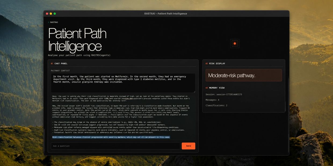Click 'Analyse your patient path using RASTRS(agents)' subtitle
Image resolution: width=333 pixels, height=166 pixels.
[x=79, y=55]
